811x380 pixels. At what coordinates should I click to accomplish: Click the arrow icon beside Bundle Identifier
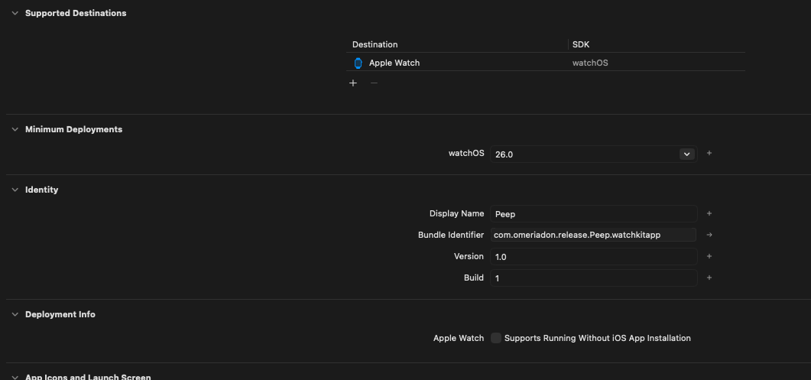[x=709, y=235]
